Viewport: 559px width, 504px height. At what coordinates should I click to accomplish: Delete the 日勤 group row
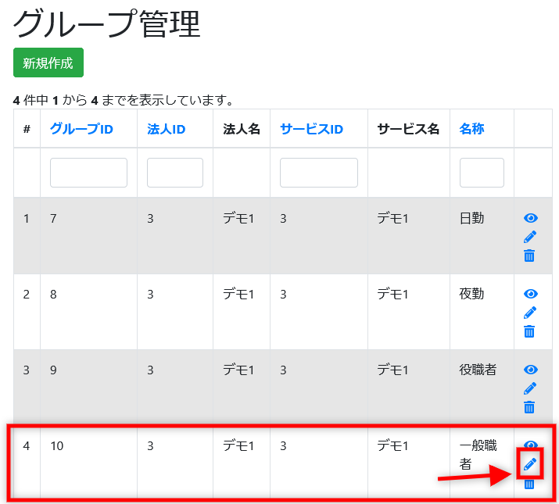[529, 256]
